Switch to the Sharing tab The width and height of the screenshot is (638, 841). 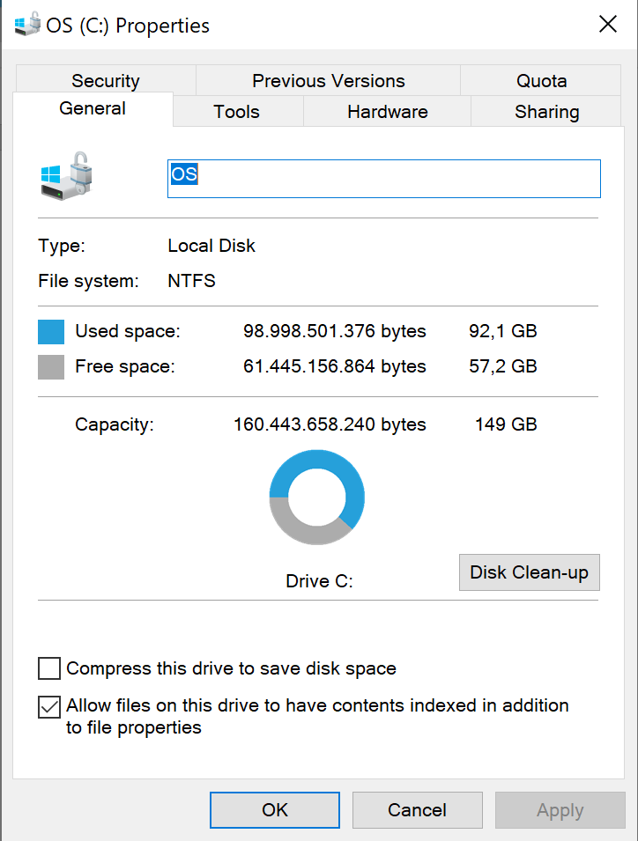tap(546, 112)
